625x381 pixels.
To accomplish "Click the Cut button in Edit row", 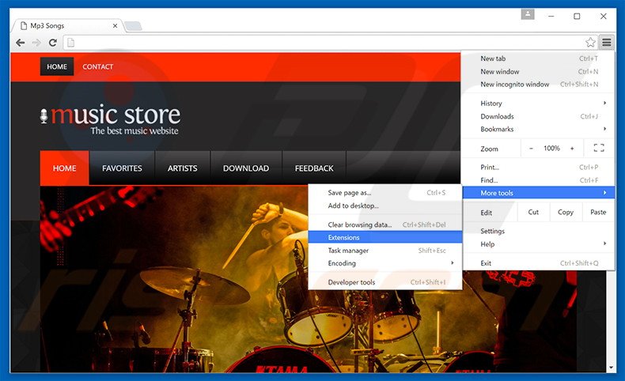I will [x=533, y=212].
